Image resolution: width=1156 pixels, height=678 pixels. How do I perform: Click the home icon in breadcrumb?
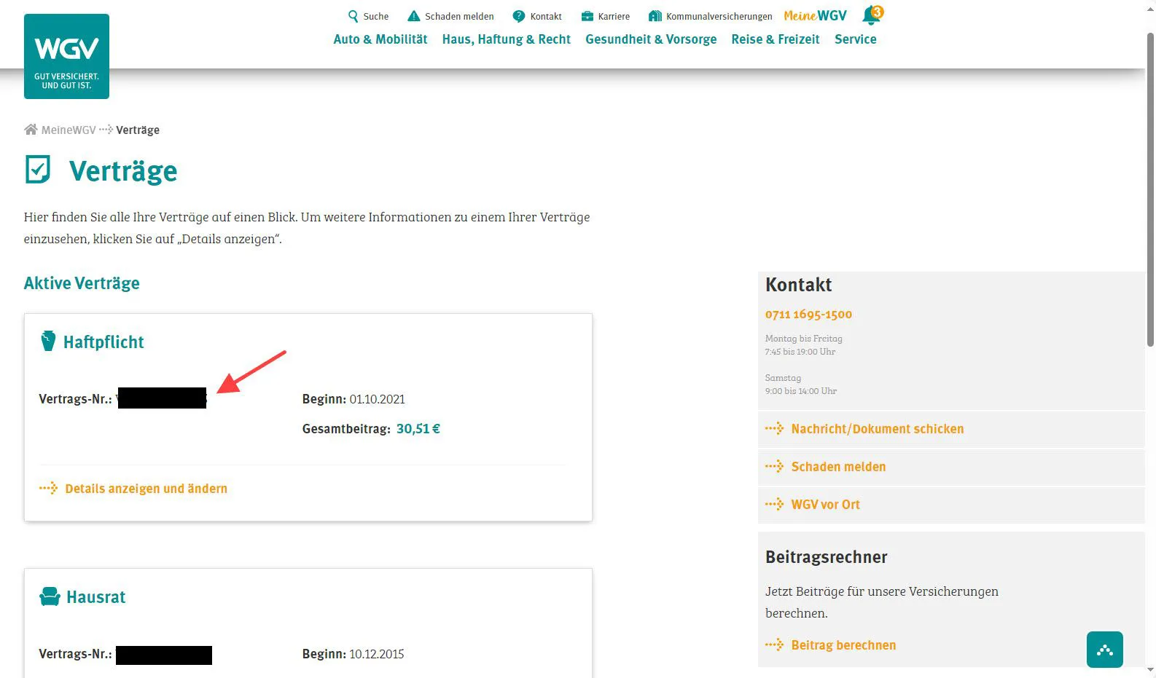click(31, 130)
